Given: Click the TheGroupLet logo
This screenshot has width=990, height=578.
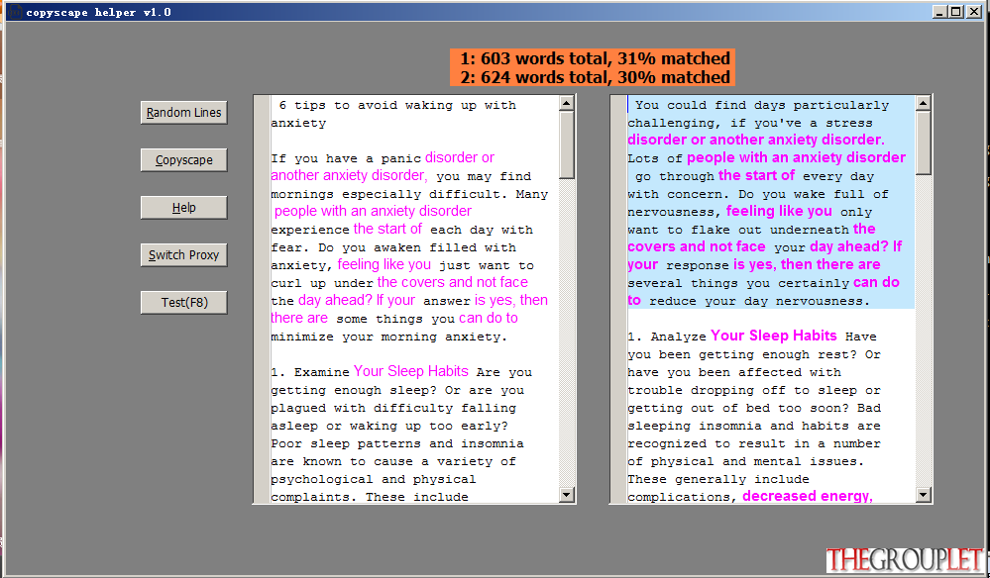Looking at the screenshot, I should click(906, 560).
